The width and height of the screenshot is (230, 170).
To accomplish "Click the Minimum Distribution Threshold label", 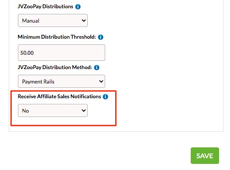I will pos(57,37).
